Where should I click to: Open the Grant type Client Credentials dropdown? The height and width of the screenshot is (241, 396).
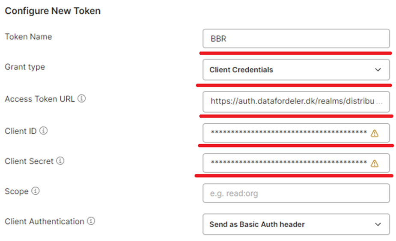[x=296, y=70]
